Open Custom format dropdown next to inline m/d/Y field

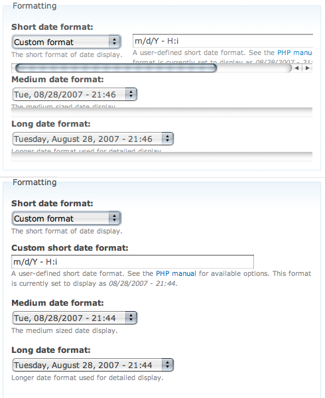coord(66,42)
